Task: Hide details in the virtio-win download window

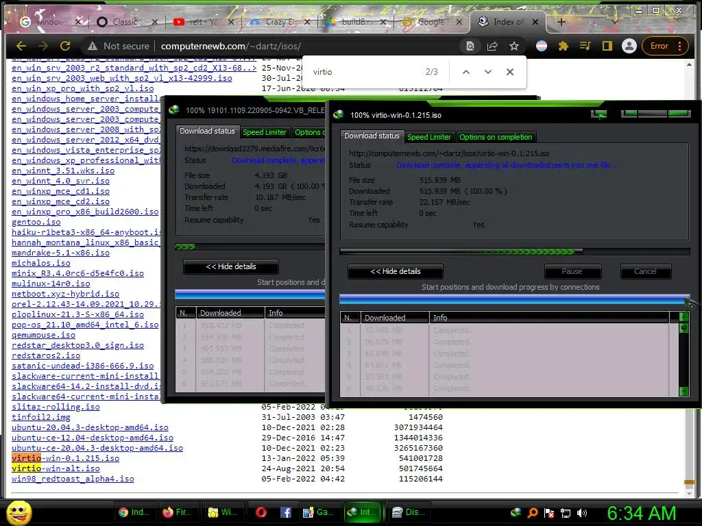Action: point(396,271)
